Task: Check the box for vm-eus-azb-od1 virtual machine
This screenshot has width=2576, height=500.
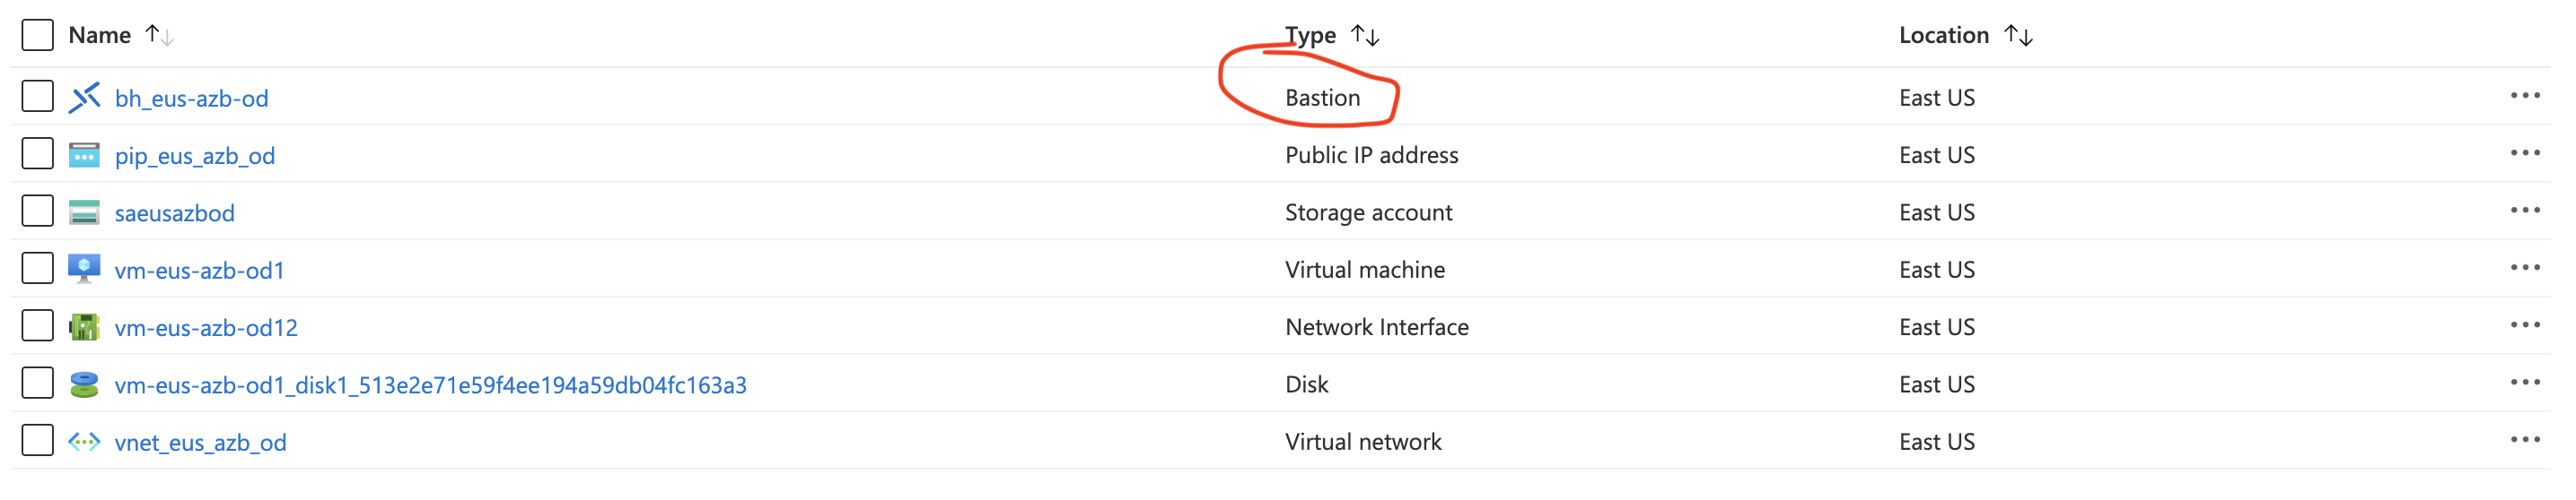Action: (x=37, y=269)
